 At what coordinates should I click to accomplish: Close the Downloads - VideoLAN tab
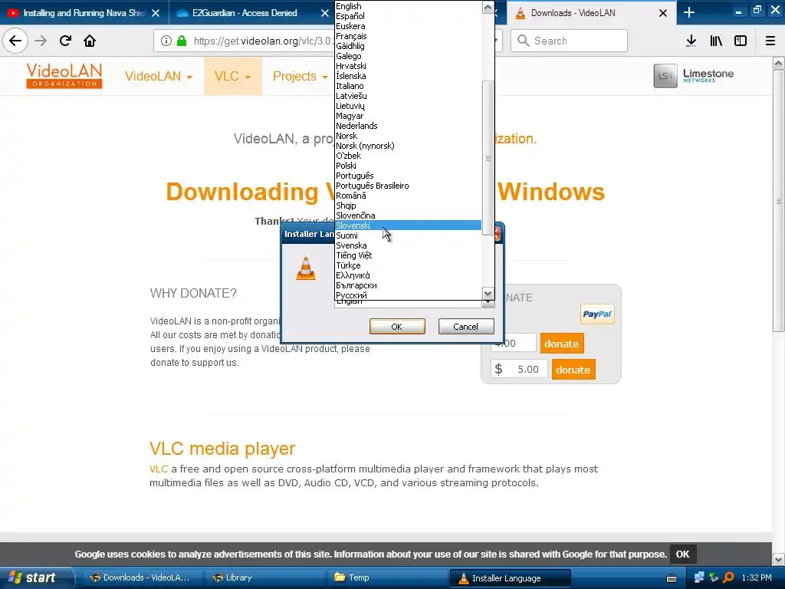pos(663,13)
